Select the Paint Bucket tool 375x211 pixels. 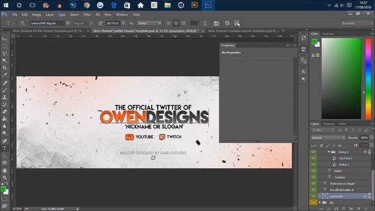(5, 118)
